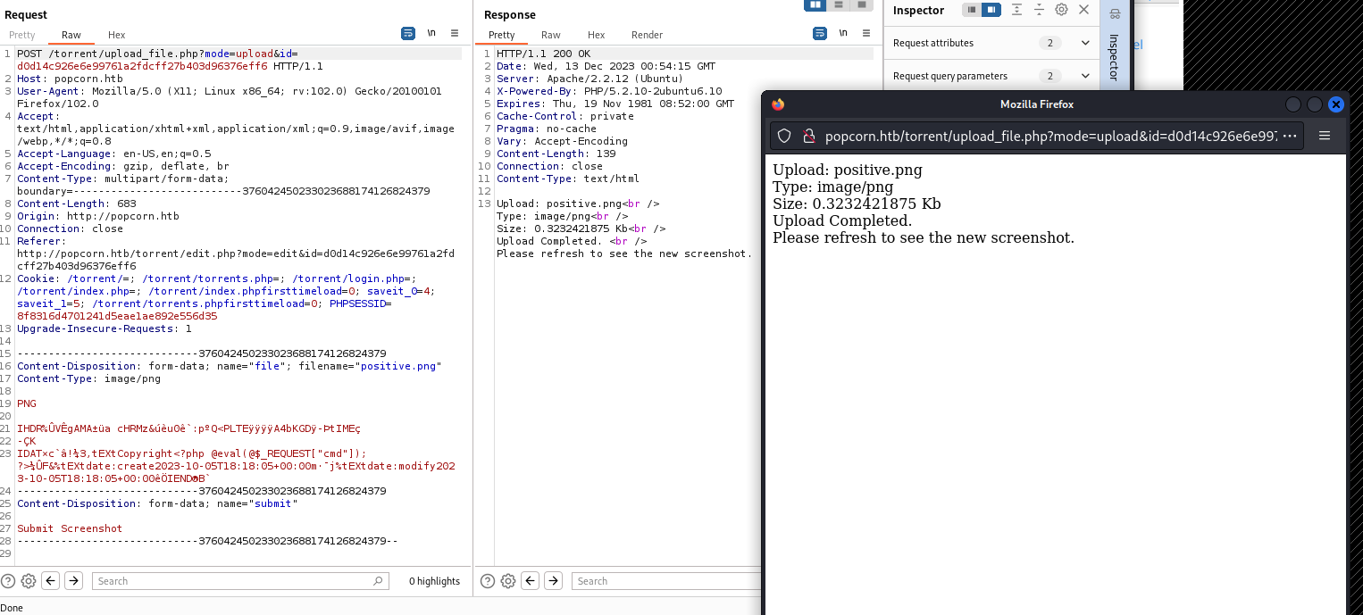
Task: Switch to stacked vertical layout view
Action: click(x=839, y=5)
